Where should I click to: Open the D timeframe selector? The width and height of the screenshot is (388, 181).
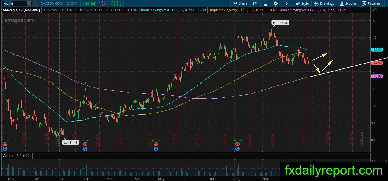tap(287, 3)
